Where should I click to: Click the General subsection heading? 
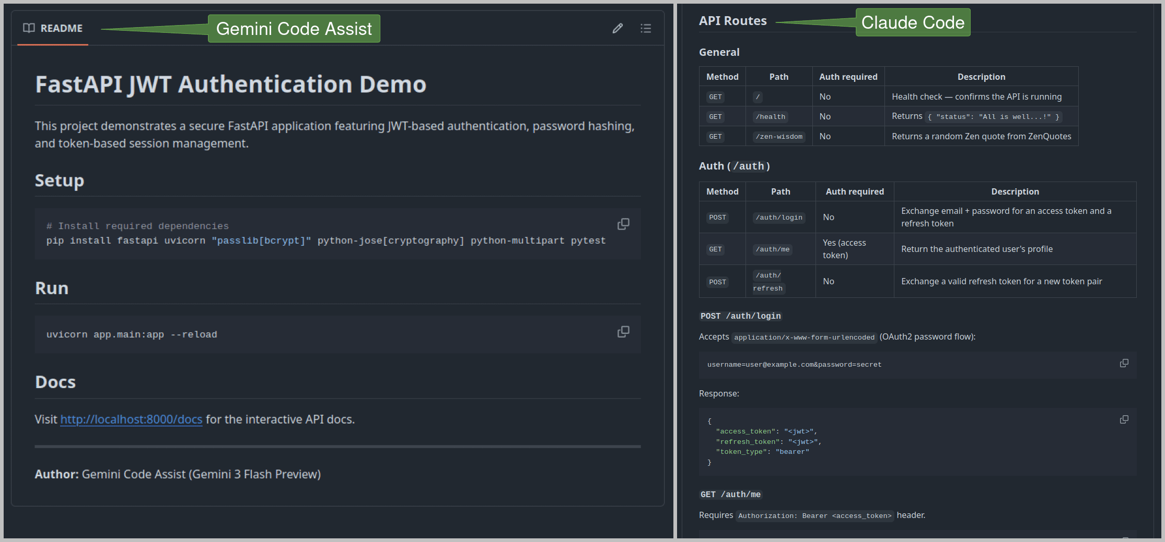point(719,52)
